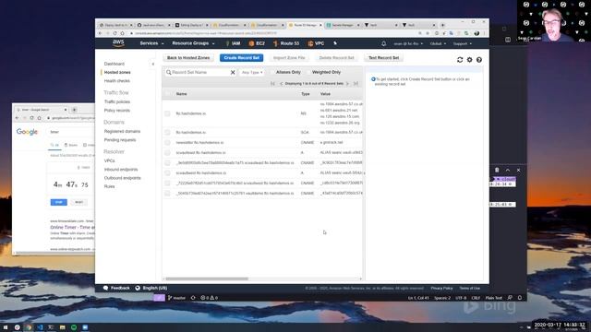Open the Global region dropdown

[438, 43]
